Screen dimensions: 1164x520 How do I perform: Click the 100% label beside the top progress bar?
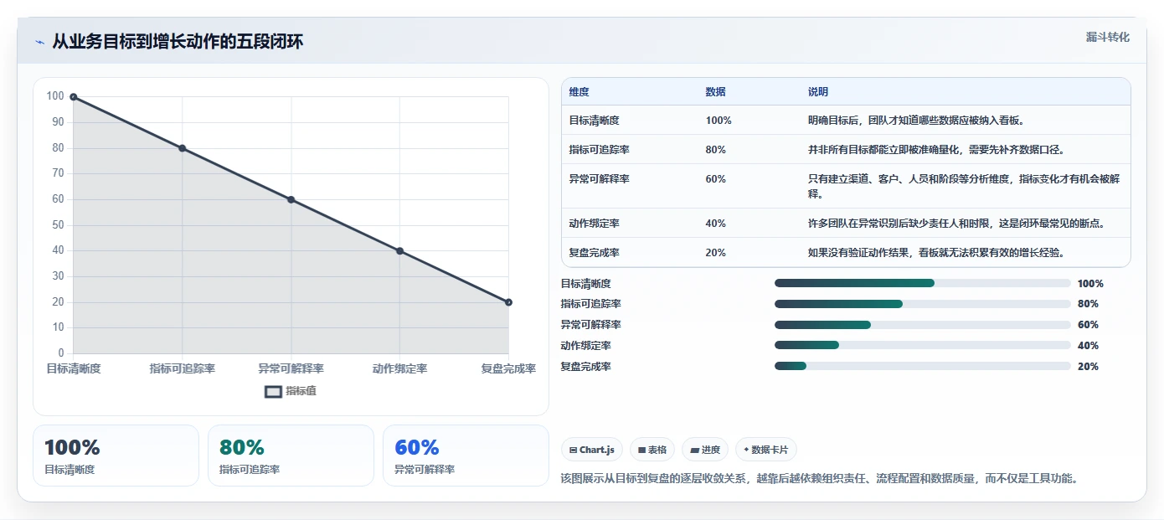1090,284
